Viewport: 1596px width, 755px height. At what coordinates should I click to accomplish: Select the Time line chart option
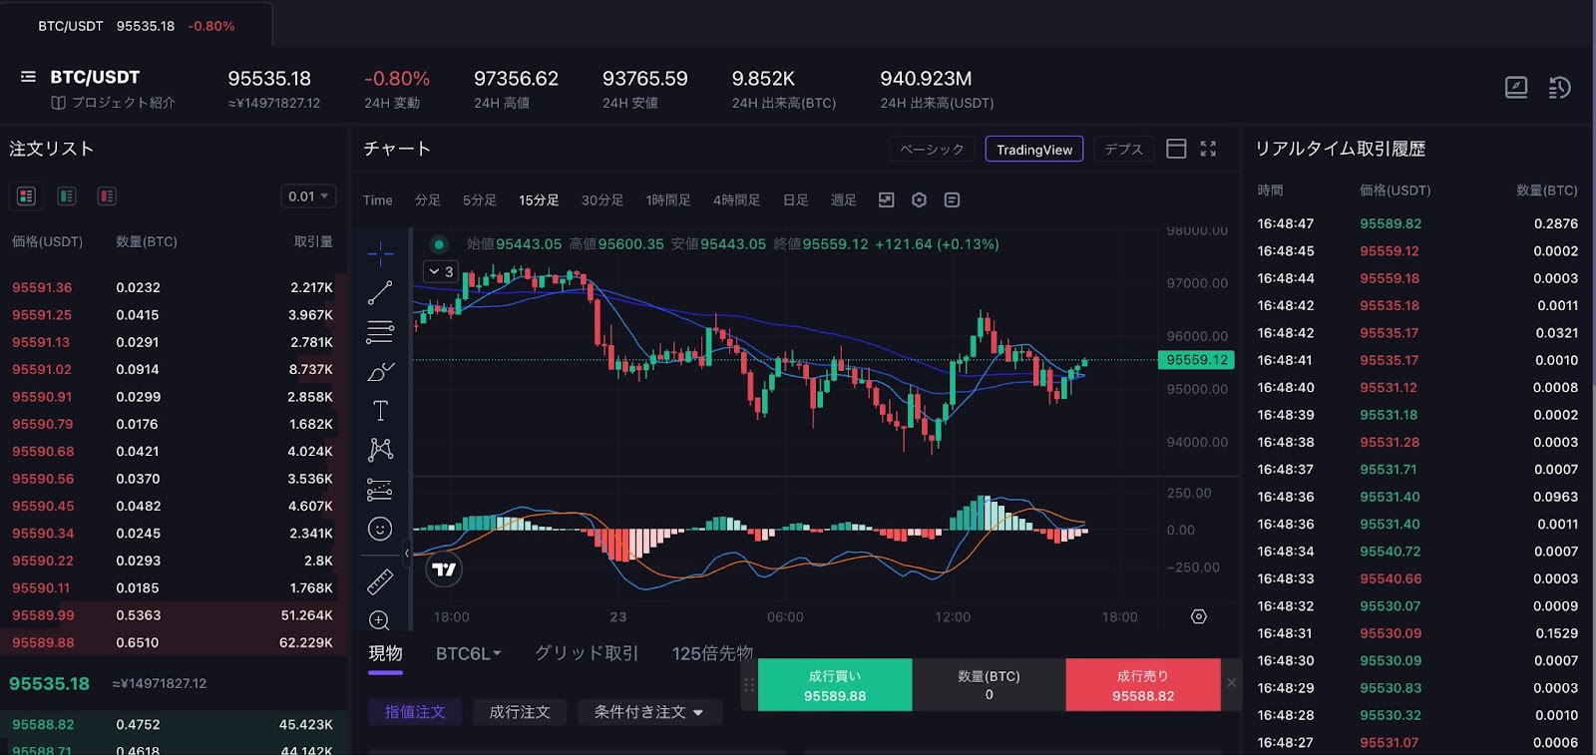click(x=378, y=200)
